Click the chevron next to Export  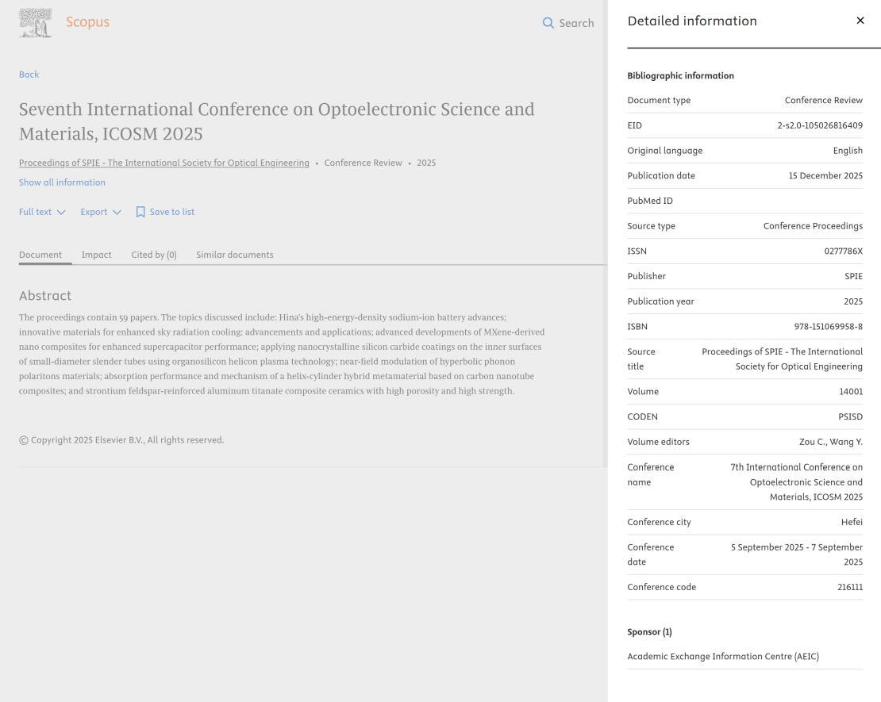coord(117,213)
